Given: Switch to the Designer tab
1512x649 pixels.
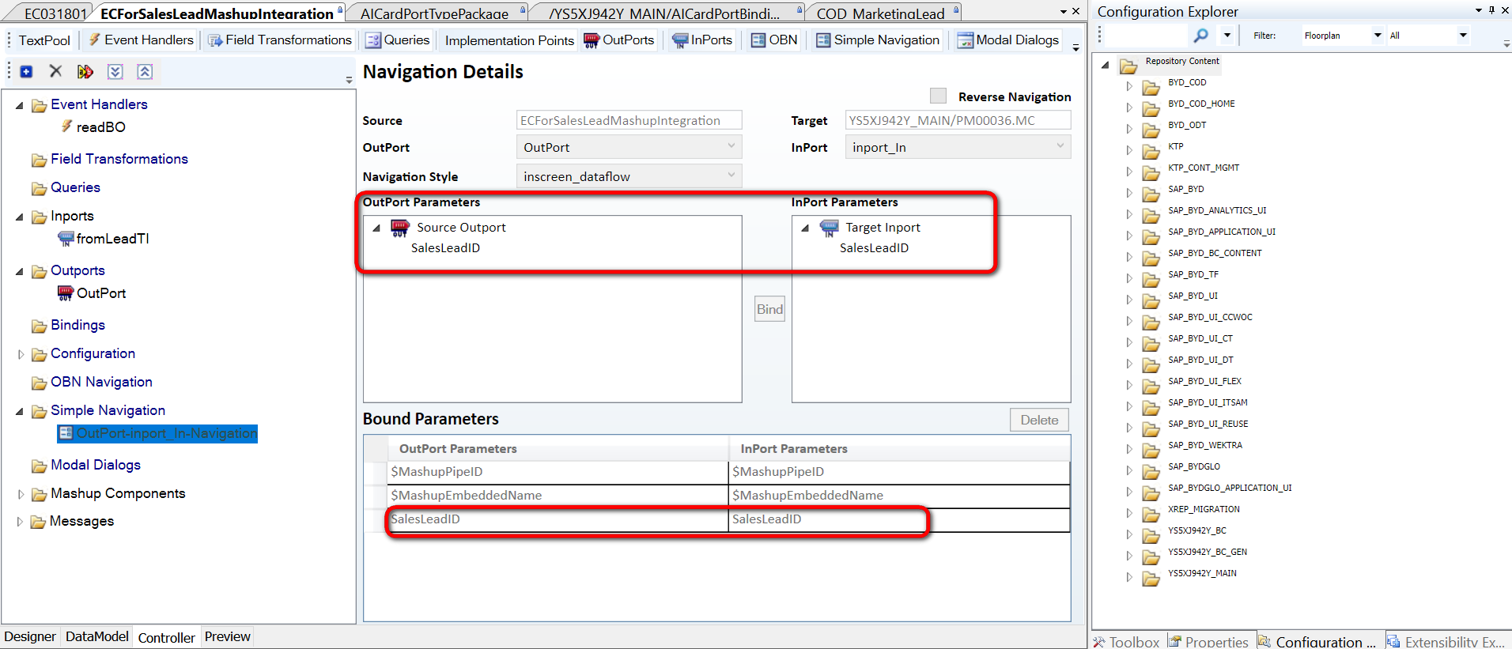Looking at the screenshot, I should click(30, 636).
